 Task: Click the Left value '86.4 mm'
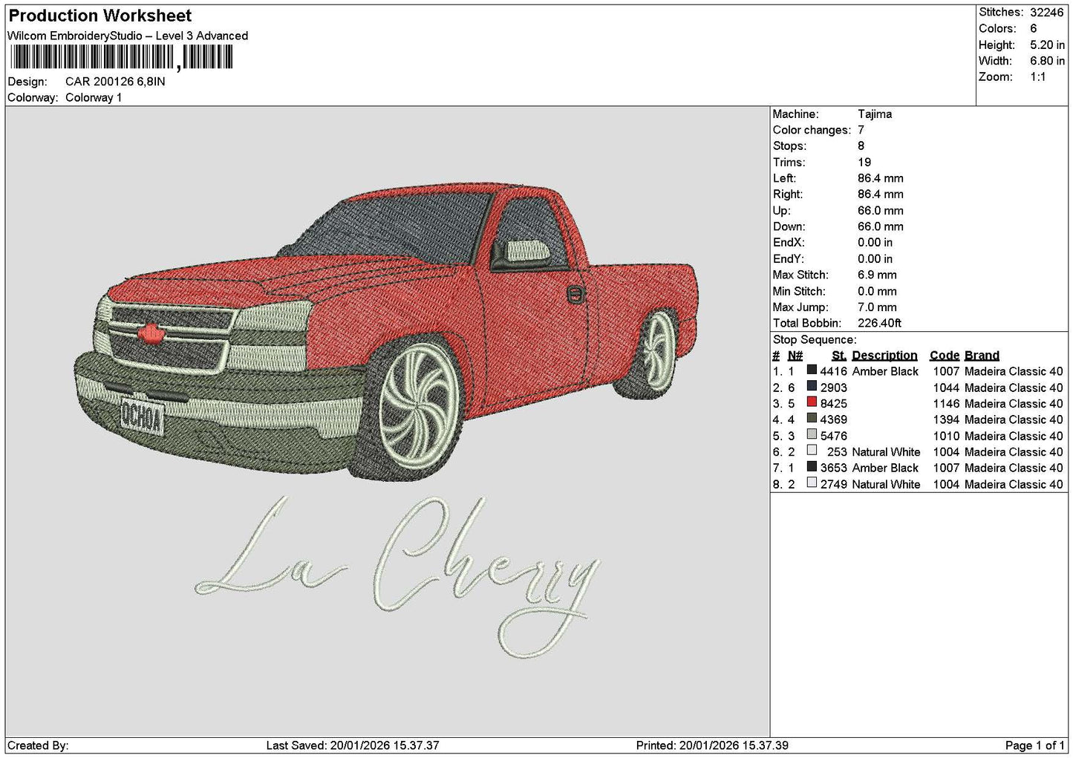pyautogui.click(x=881, y=178)
